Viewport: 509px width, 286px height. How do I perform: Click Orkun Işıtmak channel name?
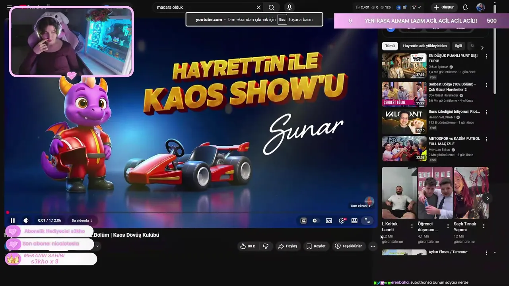tap(438, 67)
